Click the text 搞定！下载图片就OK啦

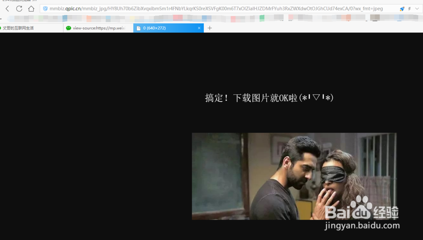pos(251,98)
